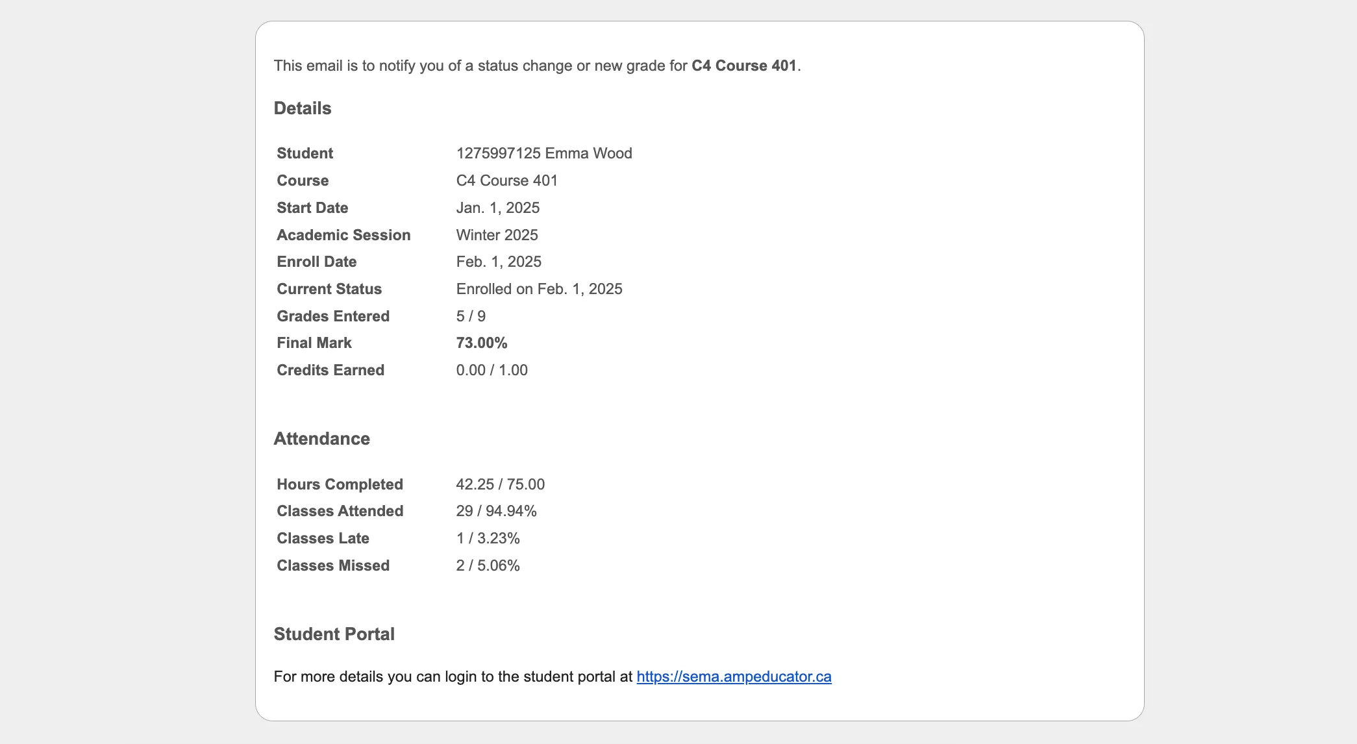Screen dimensions: 1357x744
Task: Open the sema.ampeducator.ca student portal link
Action: click(734, 676)
